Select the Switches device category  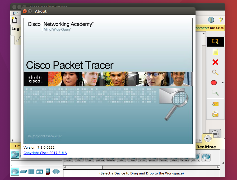[23, 172]
